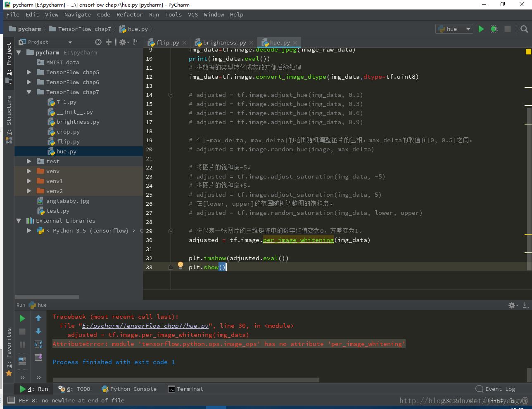
Task: Open Search Everywhere magnifier icon
Action: point(524,29)
